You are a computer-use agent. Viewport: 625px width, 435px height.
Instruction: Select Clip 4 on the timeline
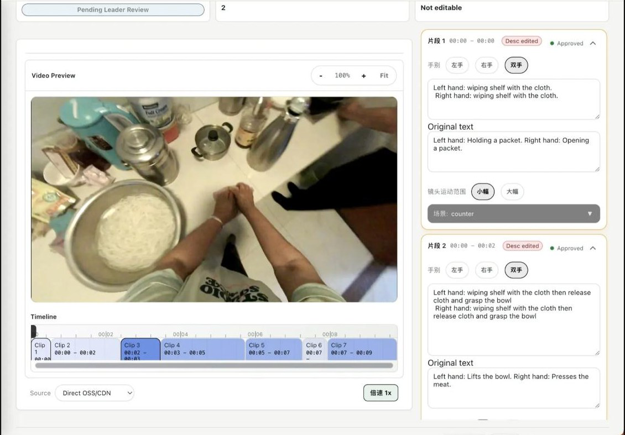pos(202,349)
